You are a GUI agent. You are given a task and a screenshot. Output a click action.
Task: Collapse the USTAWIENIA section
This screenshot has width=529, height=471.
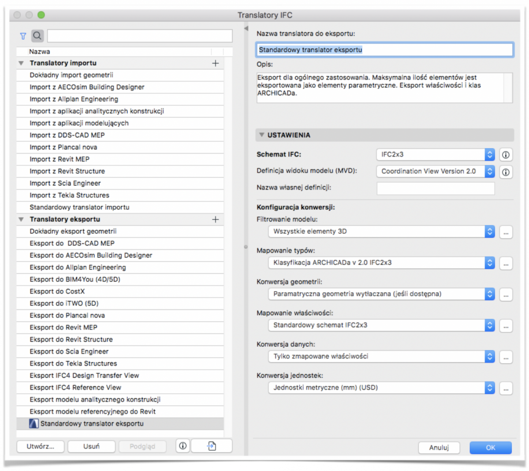coord(261,135)
